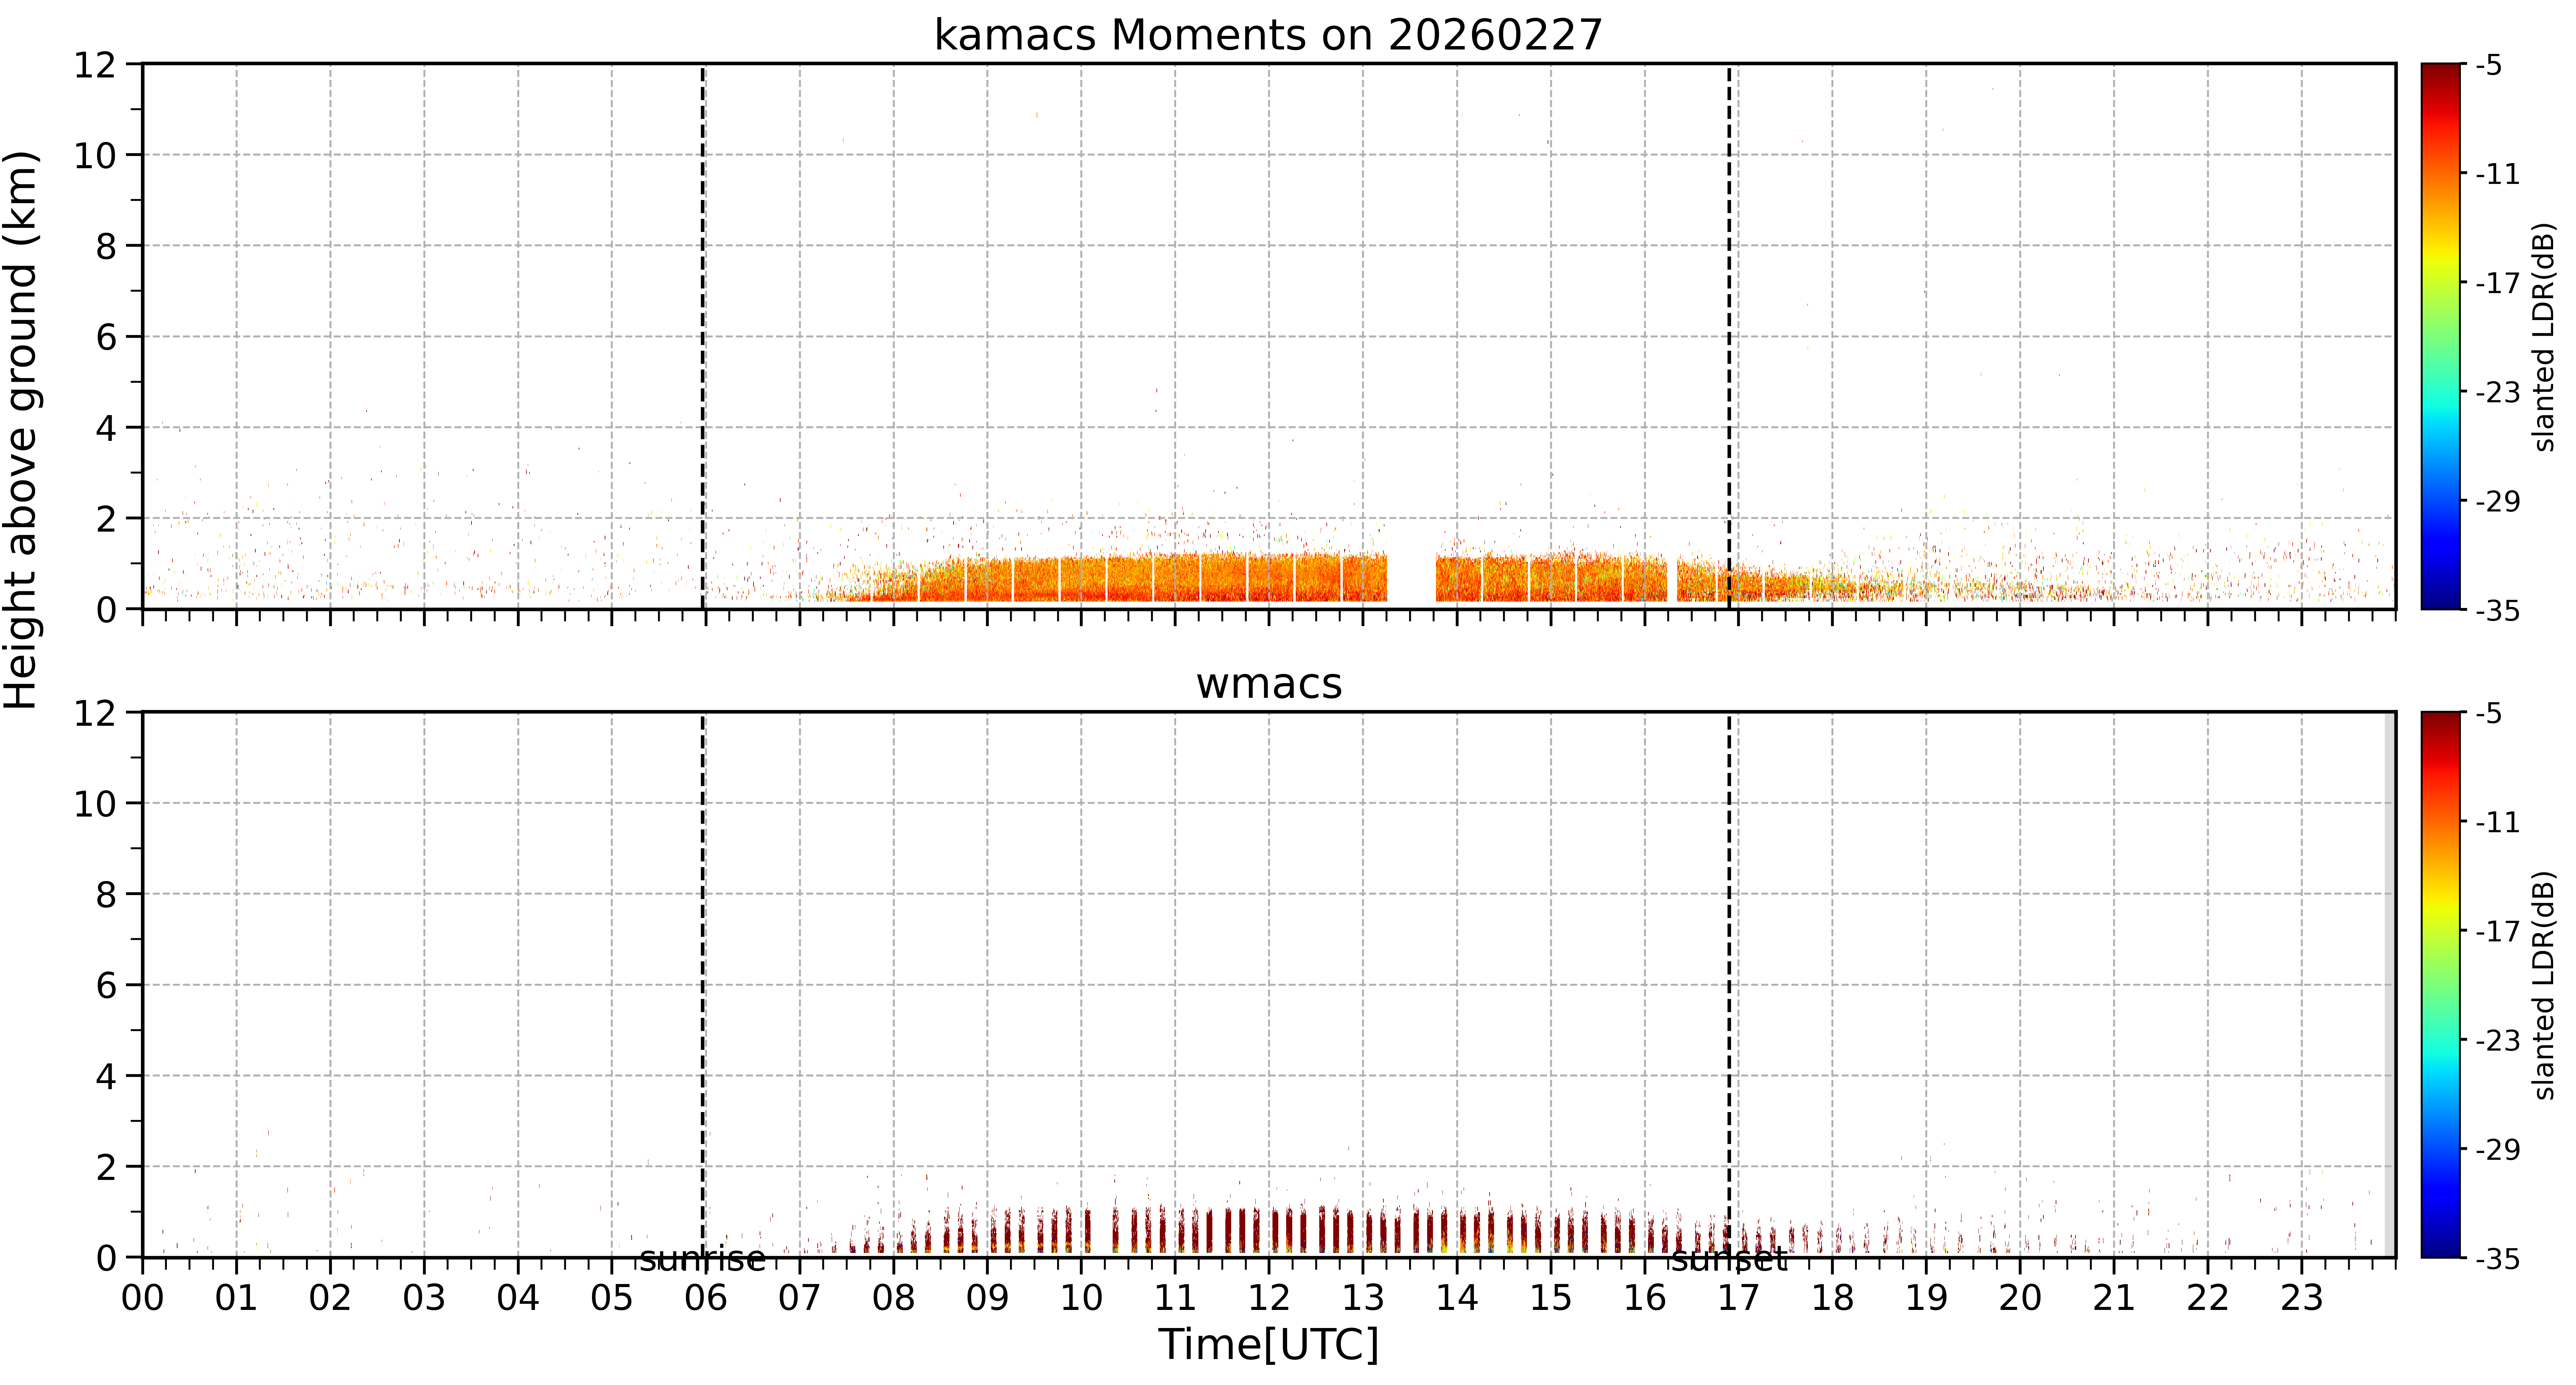Image resolution: width=2576 pixels, height=1385 pixels.
Task: Click the 'kamacs Moments on 20260227' title
Action: 1268,35
